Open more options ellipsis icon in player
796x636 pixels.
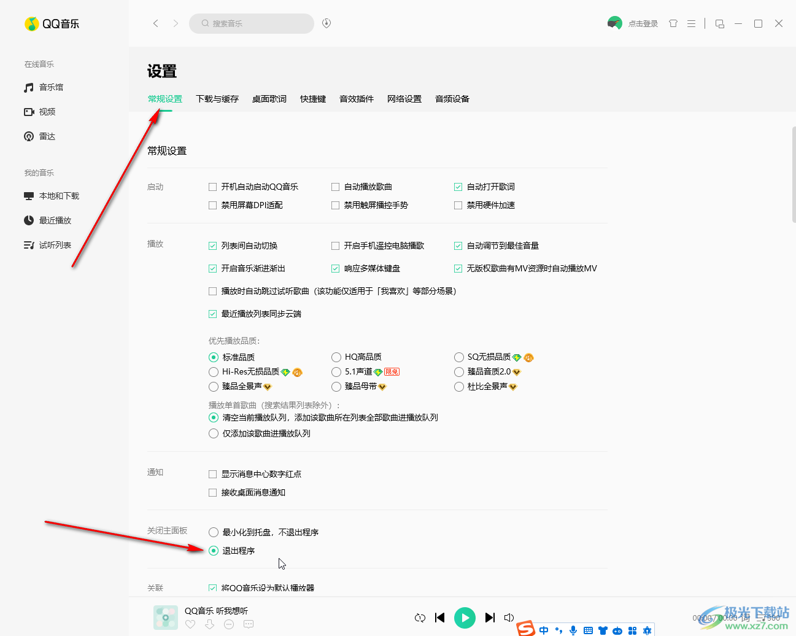click(229, 624)
